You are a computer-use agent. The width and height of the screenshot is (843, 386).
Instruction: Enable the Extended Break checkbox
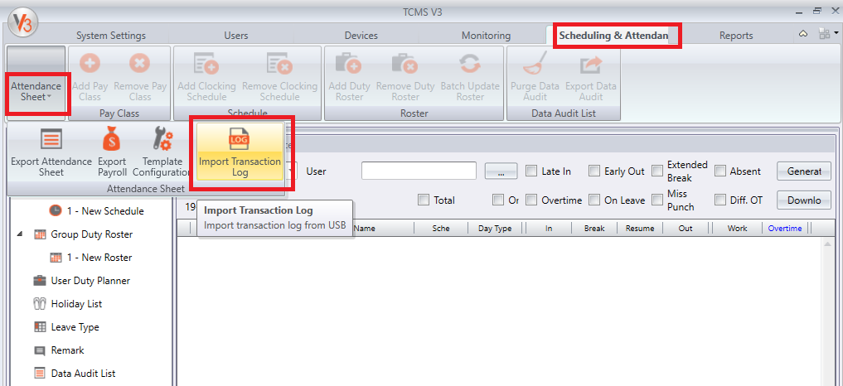coord(657,171)
